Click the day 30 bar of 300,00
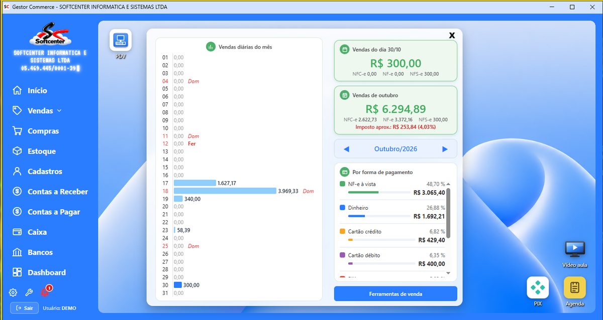 tap(178, 285)
